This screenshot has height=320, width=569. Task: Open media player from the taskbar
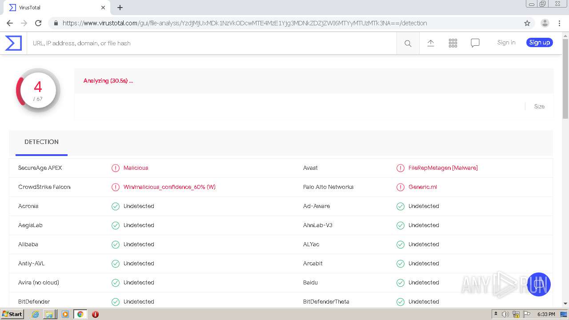click(65, 314)
